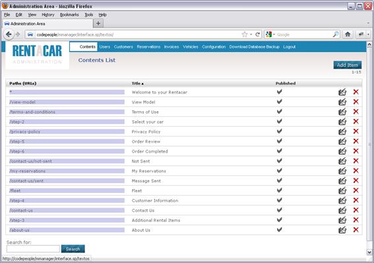Click the Add Item button

347,65
